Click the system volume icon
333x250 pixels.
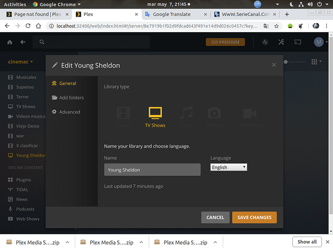point(310,4)
